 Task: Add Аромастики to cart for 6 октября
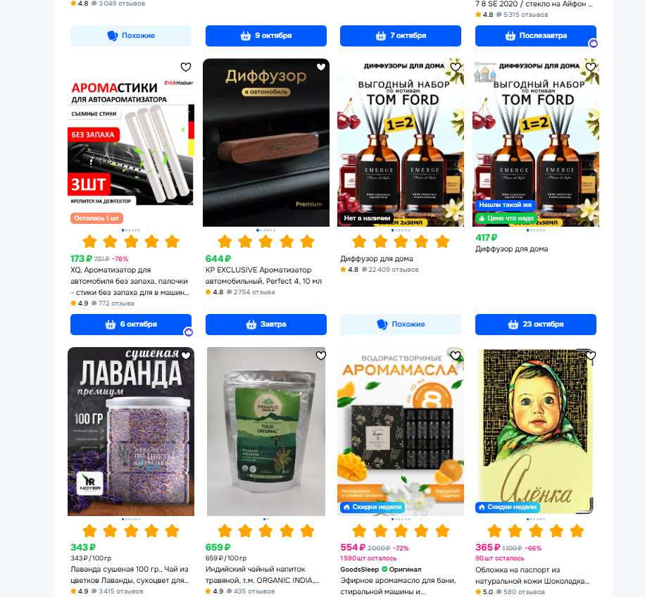pyautogui.click(x=131, y=325)
